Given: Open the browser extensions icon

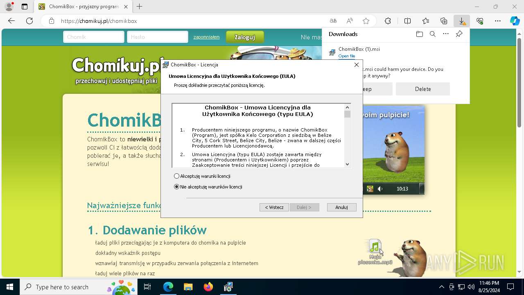Looking at the screenshot, I should (x=388, y=21).
